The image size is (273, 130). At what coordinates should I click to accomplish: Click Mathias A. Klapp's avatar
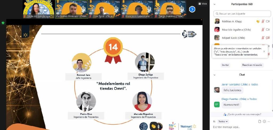(x=217, y=21)
